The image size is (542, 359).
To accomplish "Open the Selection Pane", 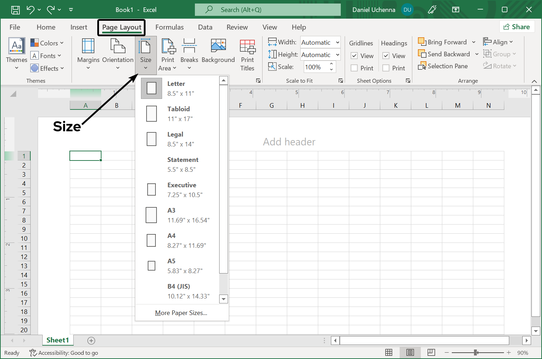I will 443,66.
